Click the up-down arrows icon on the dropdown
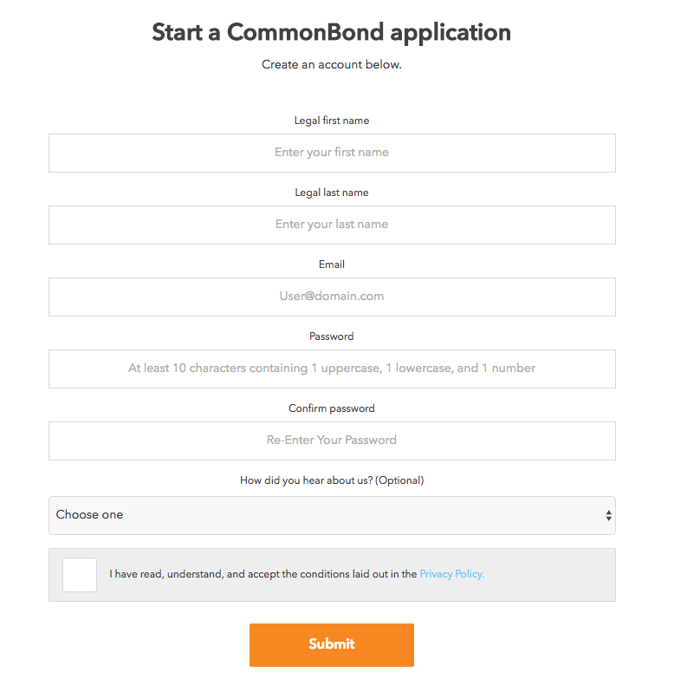 (x=608, y=515)
